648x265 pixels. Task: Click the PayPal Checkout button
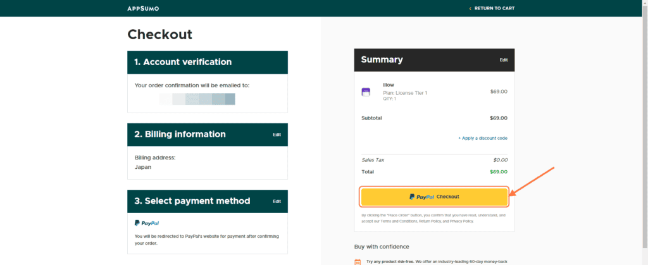tap(434, 197)
